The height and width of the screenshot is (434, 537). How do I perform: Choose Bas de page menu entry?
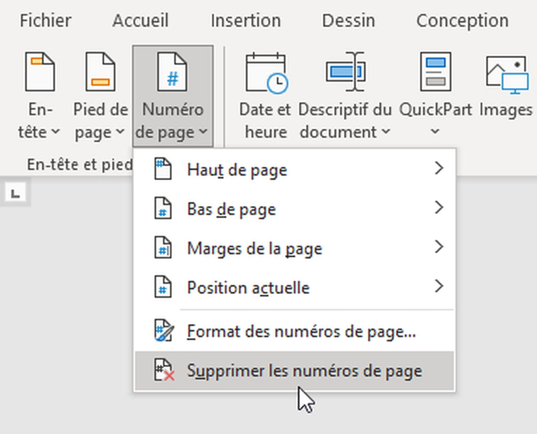tap(294, 208)
